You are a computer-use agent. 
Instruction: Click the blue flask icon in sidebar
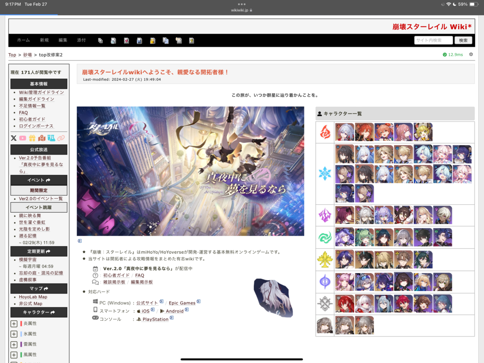click(51, 138)
